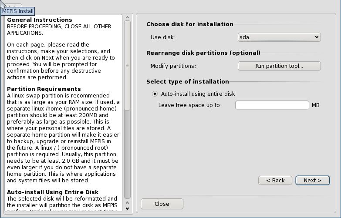Click the Partition Requirements heading
Image resolution: width=341 pixels, height=218 pixels.
click(44, 89)
